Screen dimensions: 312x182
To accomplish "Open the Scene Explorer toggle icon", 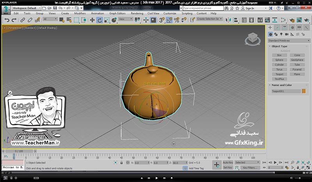I will [244, 20].
